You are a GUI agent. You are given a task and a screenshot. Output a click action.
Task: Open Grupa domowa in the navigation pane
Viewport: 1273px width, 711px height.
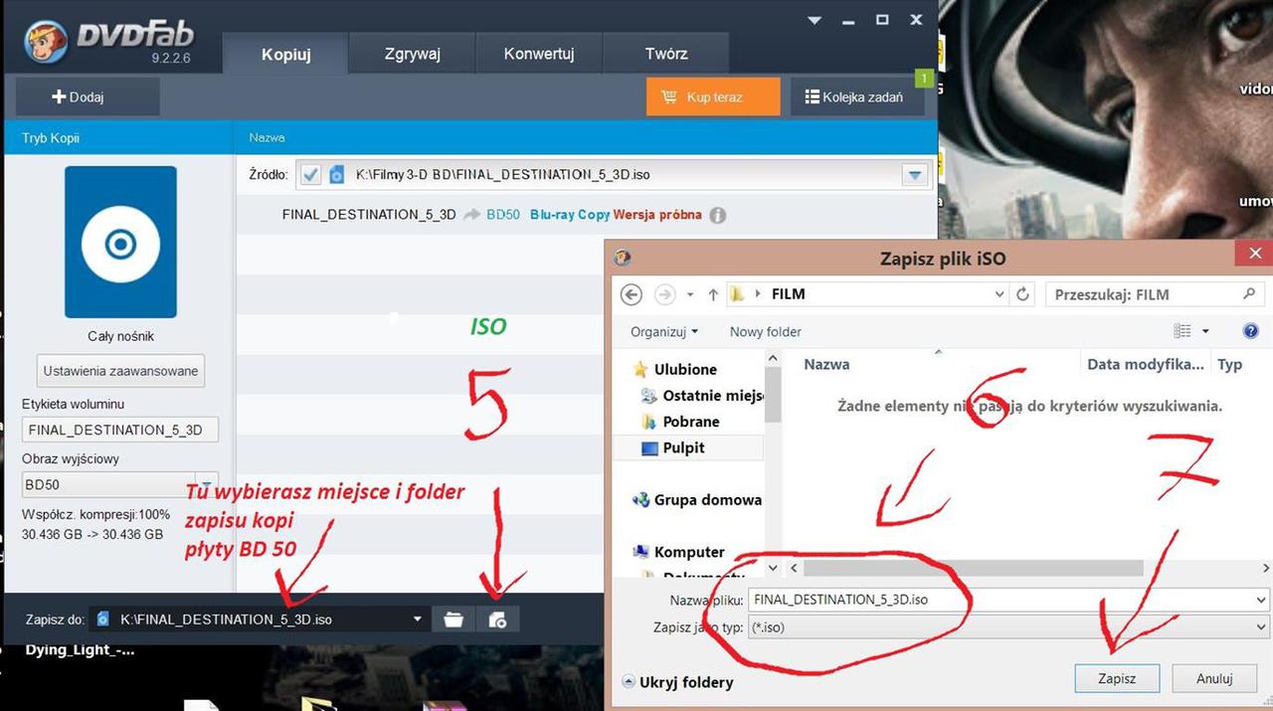[x=697, y=500]
